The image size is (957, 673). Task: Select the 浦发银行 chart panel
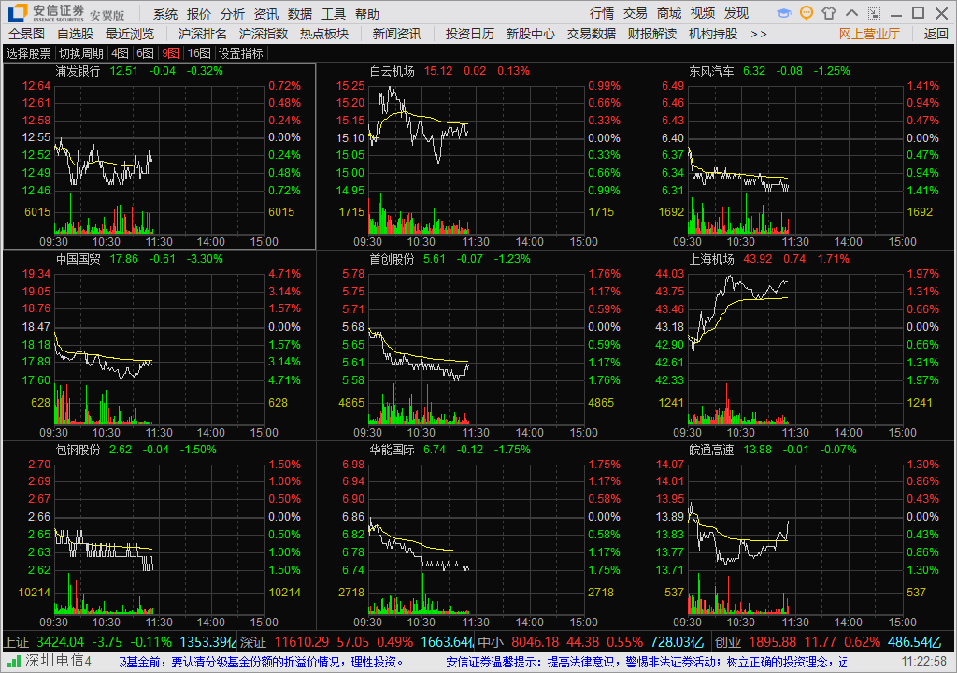click(x=159, y=156)
